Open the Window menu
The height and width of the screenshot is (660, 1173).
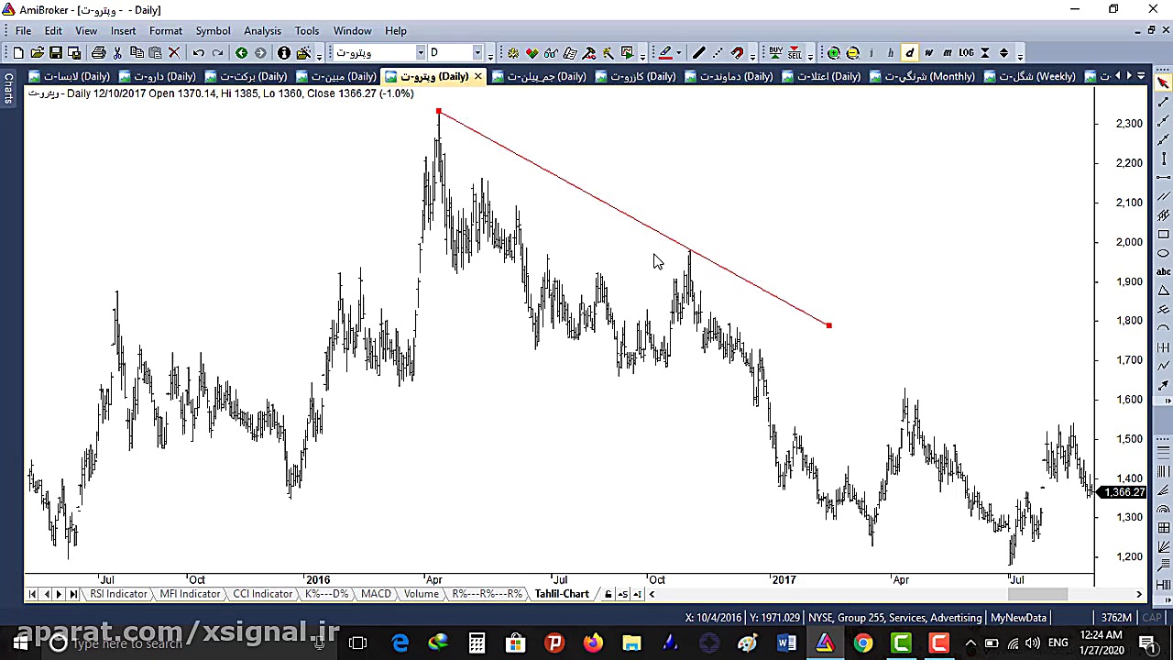click(x=353, y=31)
